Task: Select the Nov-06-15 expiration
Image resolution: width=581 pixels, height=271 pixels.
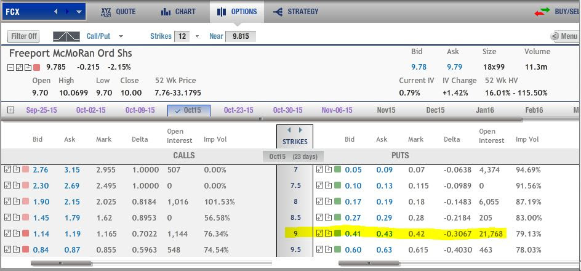Action: pos(337,110)
